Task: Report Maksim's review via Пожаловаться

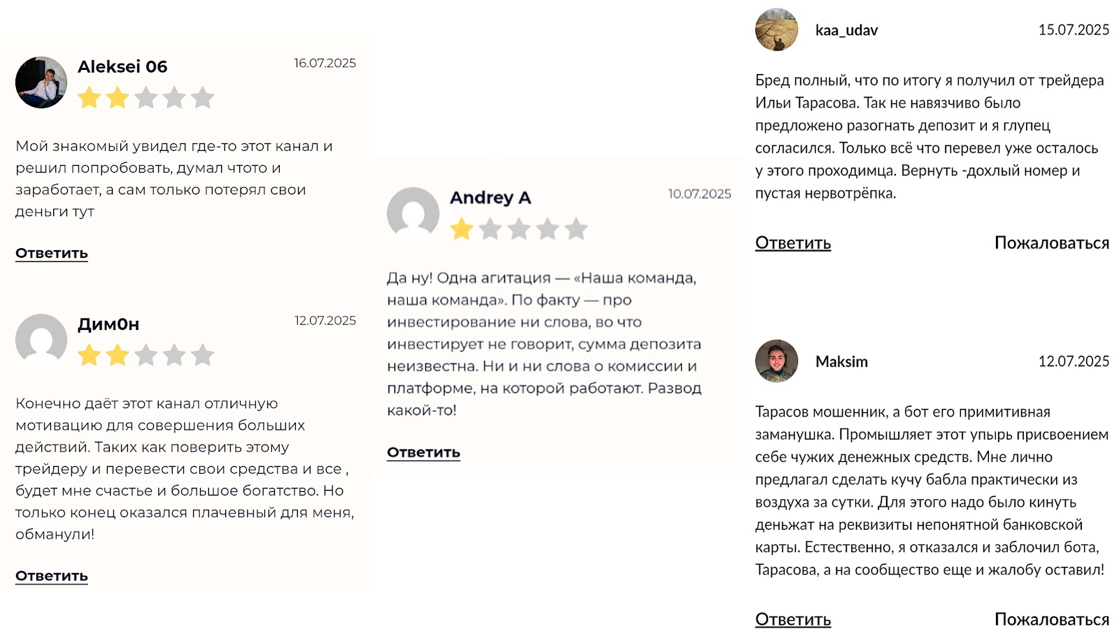Action: (x=1052, y=619)
